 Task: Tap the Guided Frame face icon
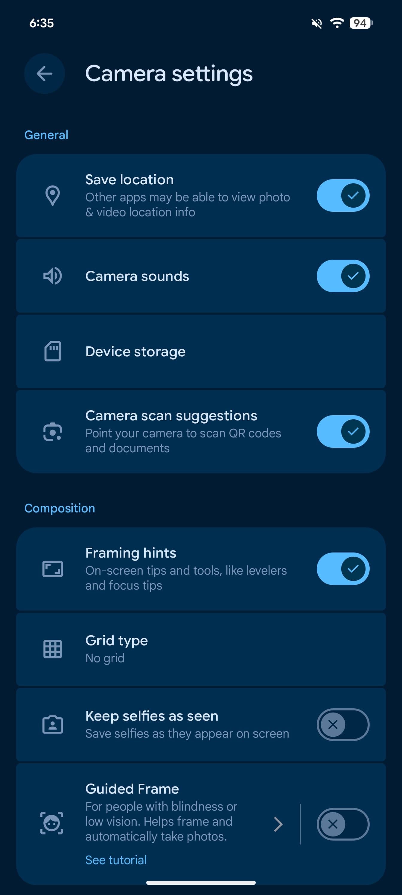[x=52, y=823]
